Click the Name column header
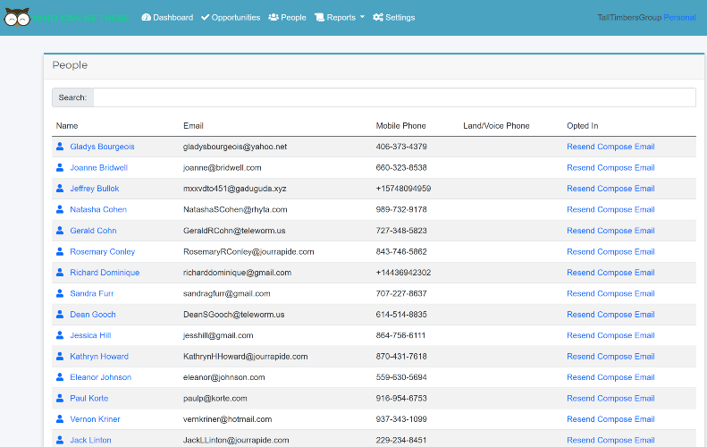The height and width of the screenshot is (447, 707). point(67,126)
